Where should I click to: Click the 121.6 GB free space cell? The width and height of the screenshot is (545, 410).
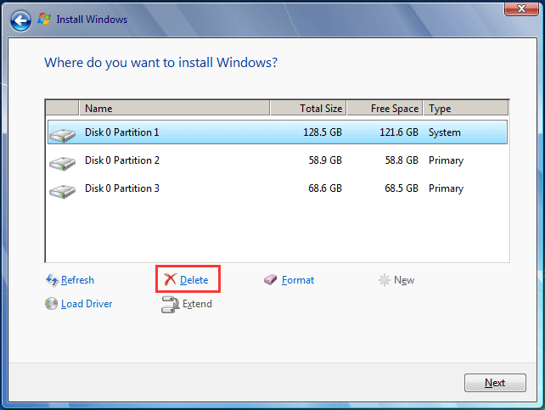click(x=399, y=132)
